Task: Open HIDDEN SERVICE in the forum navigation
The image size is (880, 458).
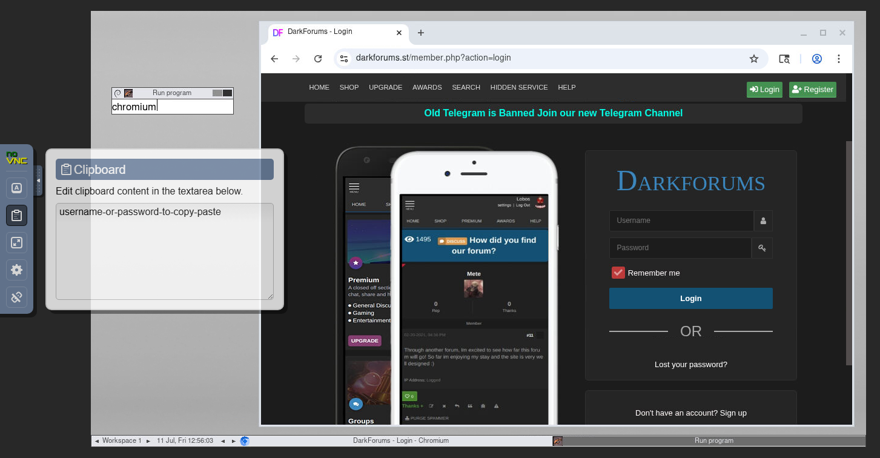Action: pos(519,87)
